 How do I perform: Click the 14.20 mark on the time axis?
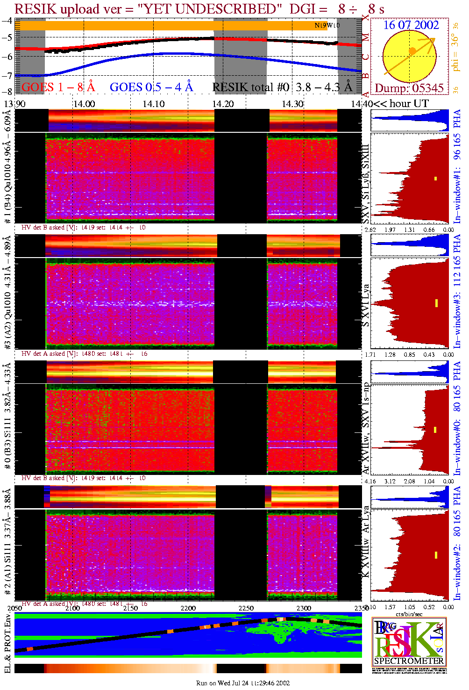pos(223,104)
